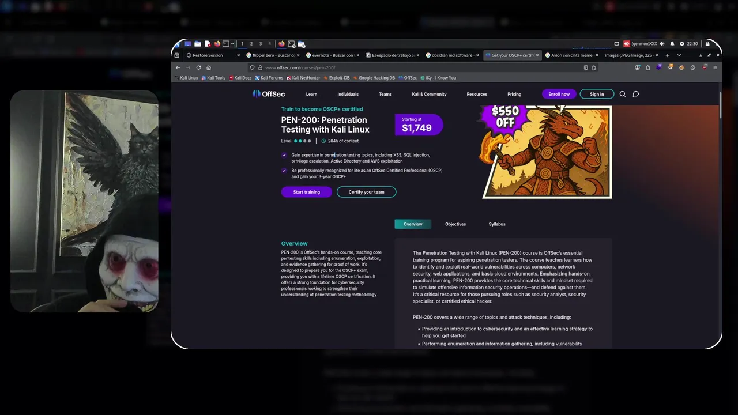Open site search magnifier icon
This screenshot has height=415, width=738.
point(623,94)
